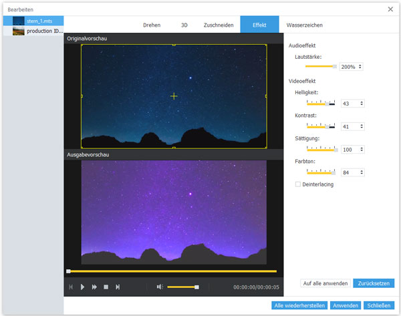Screen dimensions: 401x316
Task: Adjust the Kontrast slider
Action: pyautogui.click(x=321, y=126)
